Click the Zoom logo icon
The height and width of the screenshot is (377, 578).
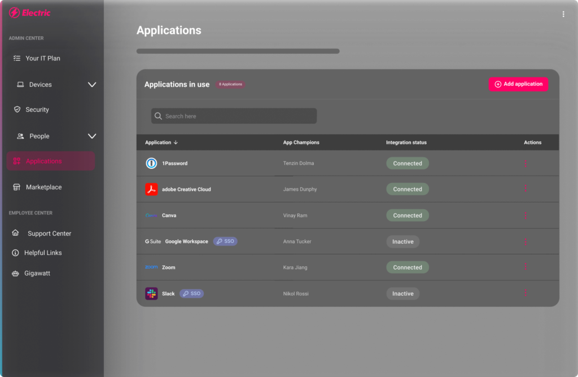click(x=151, y=267)
